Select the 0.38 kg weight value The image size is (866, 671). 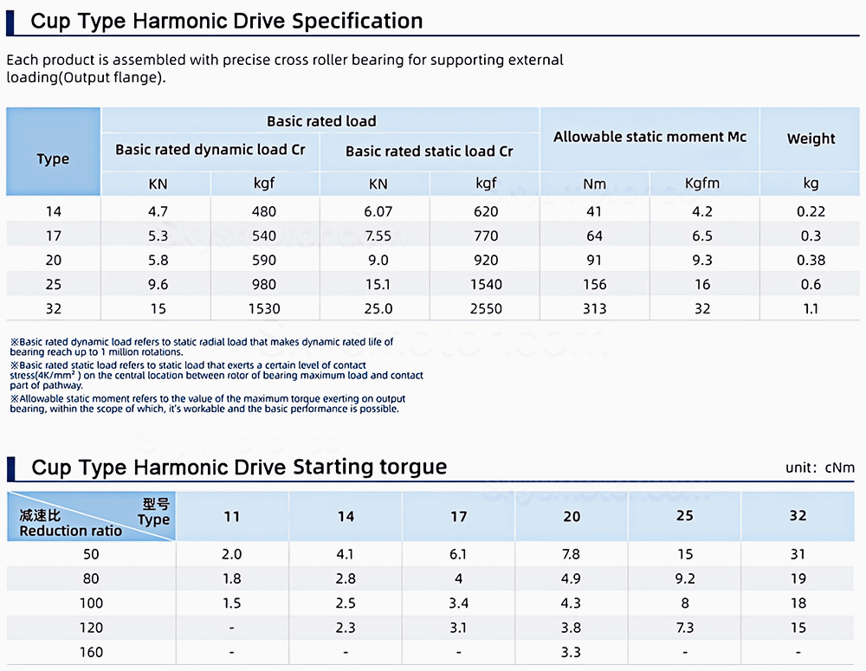pos(811,260)
